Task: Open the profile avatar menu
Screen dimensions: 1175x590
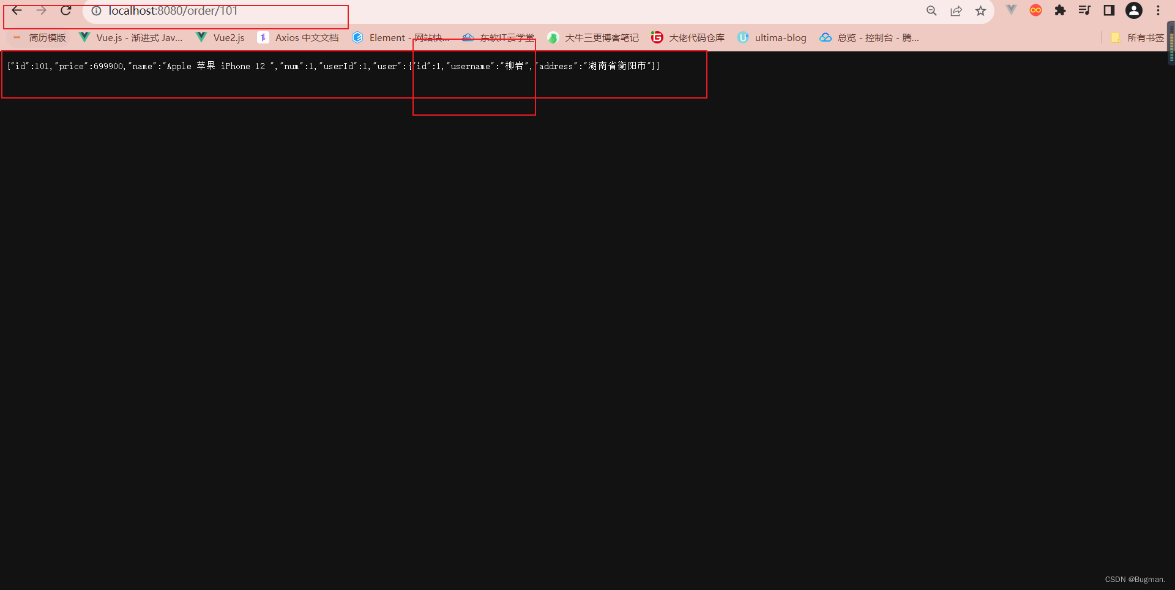Action: click(x=1134, y=10)
